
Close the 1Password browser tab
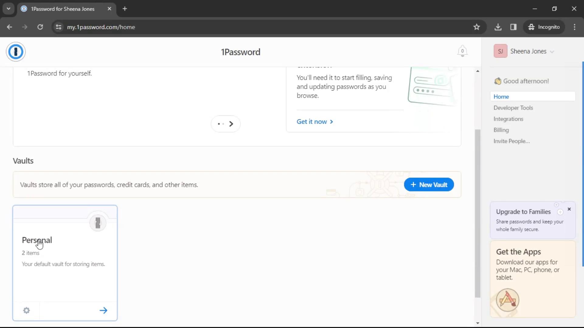109,9
